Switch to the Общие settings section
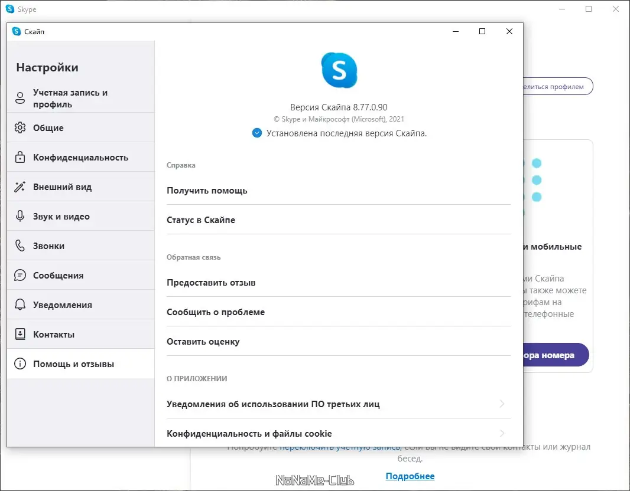The width and height of the screenshot is (630, 491). 81,127
